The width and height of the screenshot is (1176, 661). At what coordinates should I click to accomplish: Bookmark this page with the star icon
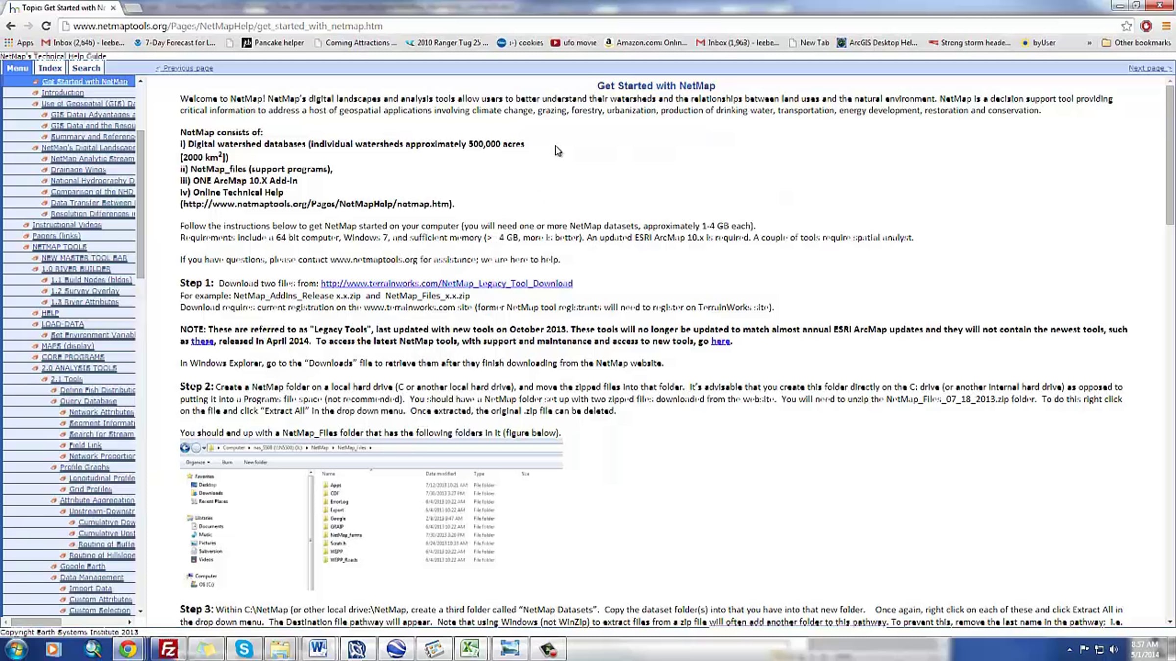tap(1127, 26)
